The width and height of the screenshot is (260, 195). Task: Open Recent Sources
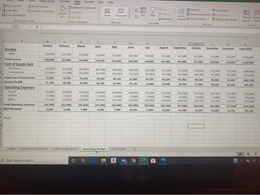[x=38, y=6]
